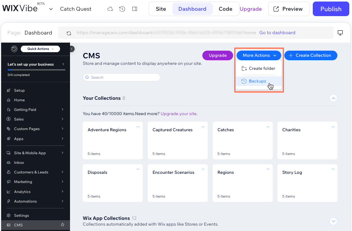Click the Marketing megaphone icon
This screenshot has height=231, width=352.
tap(8, 182)
